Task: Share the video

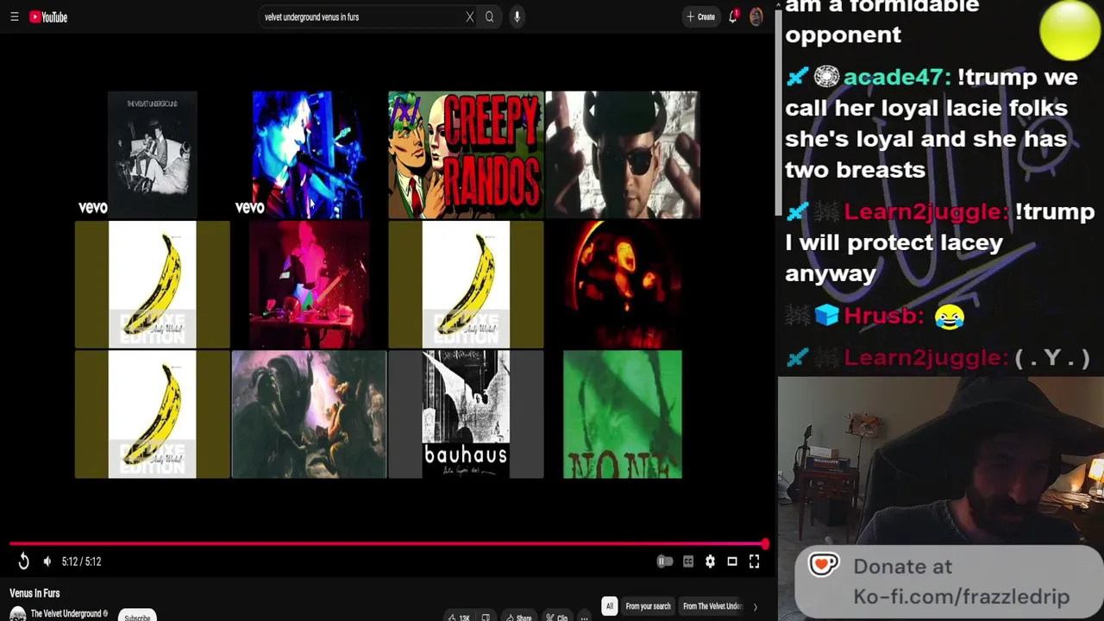Action: (517, 618)
